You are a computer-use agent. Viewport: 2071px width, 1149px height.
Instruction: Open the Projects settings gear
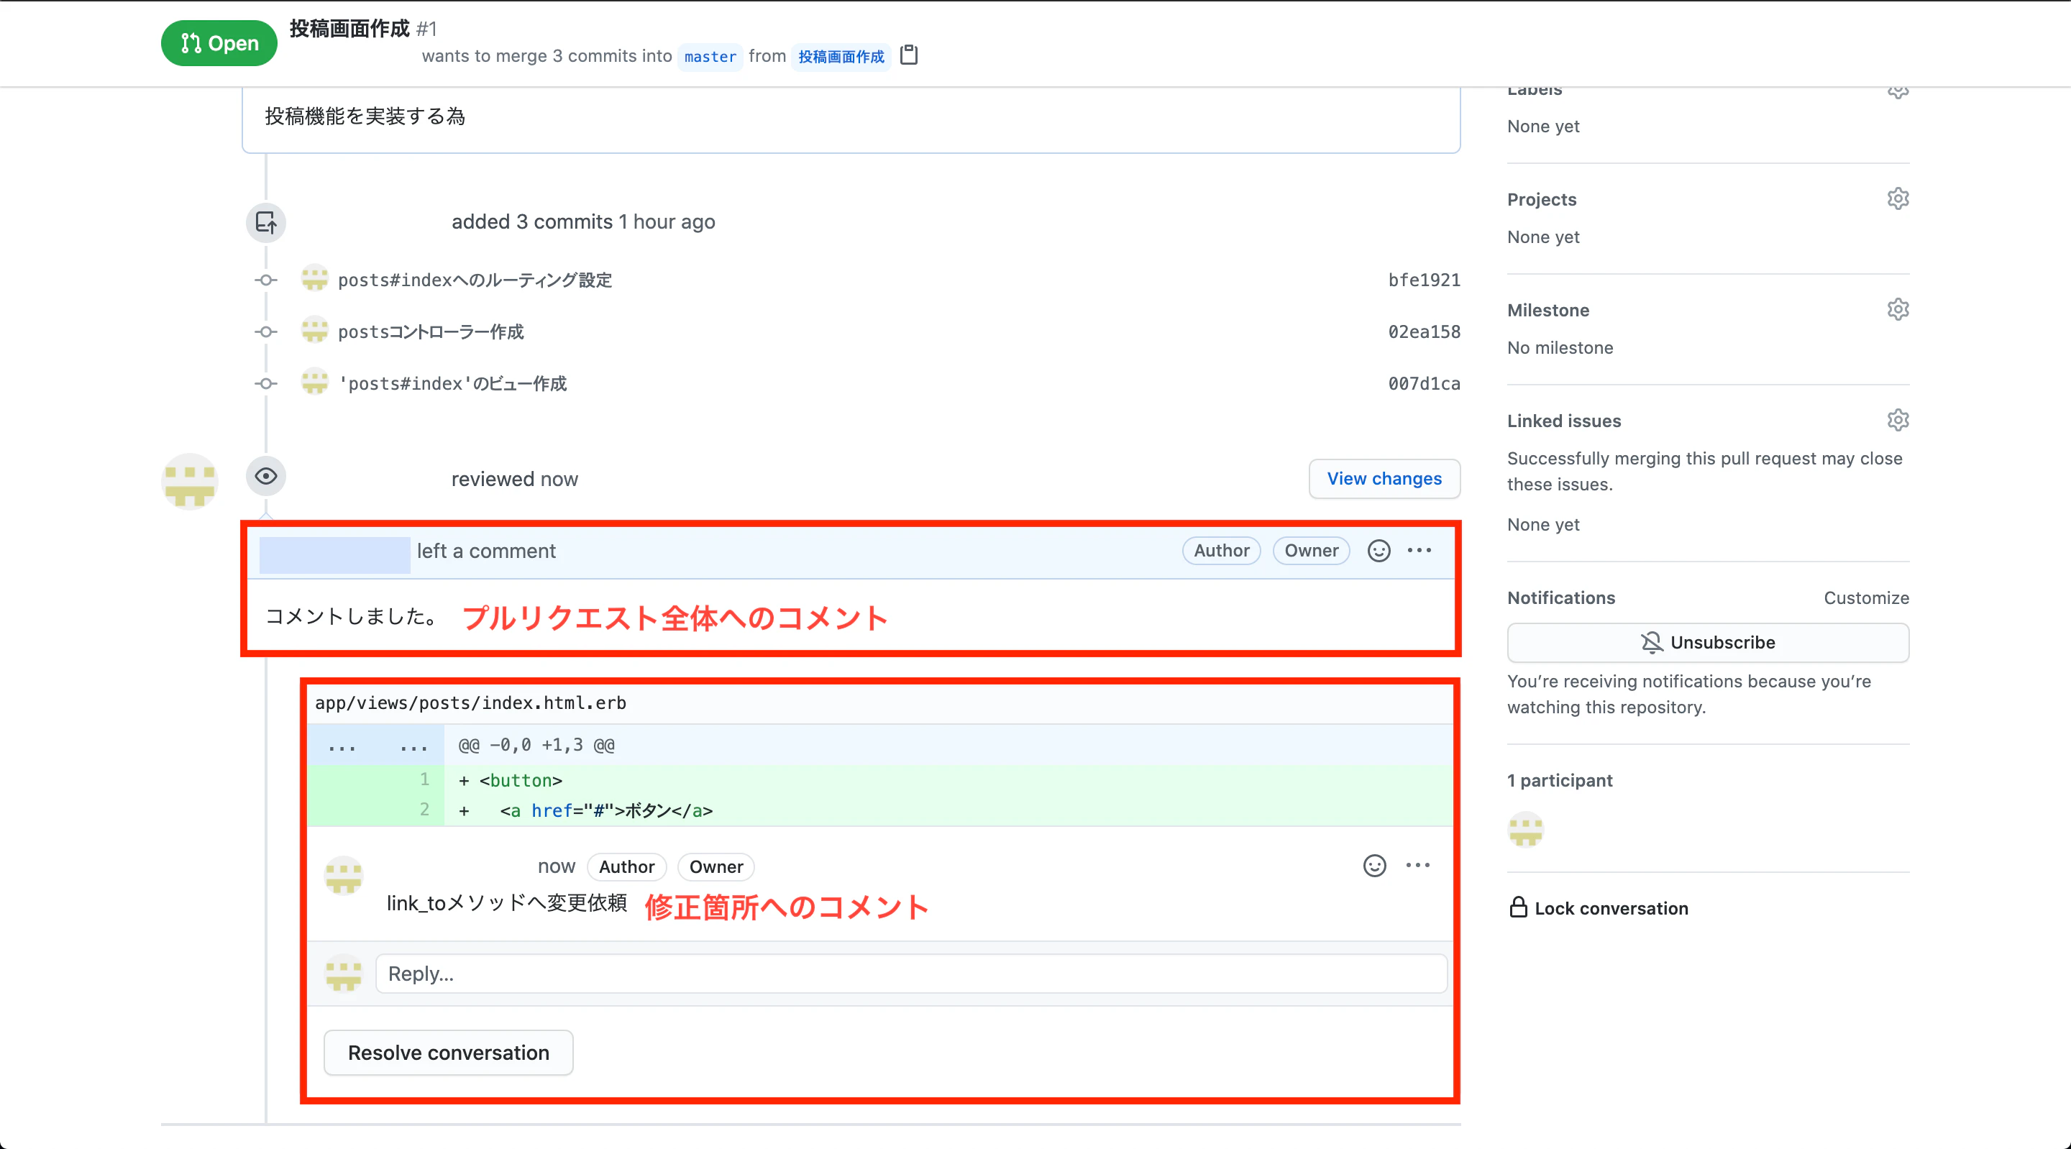click(1898, 198)
